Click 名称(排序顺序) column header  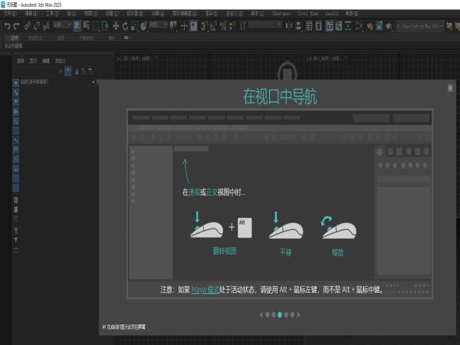coord(34,82)
